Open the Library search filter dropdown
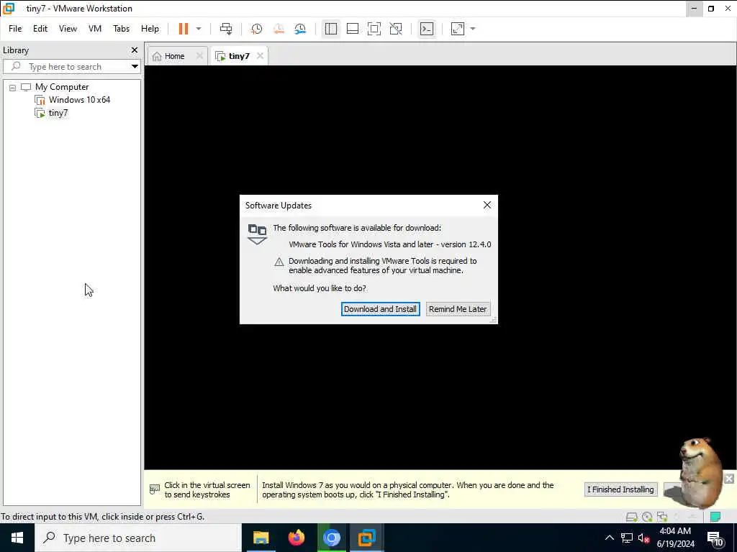 coord(135,67)
